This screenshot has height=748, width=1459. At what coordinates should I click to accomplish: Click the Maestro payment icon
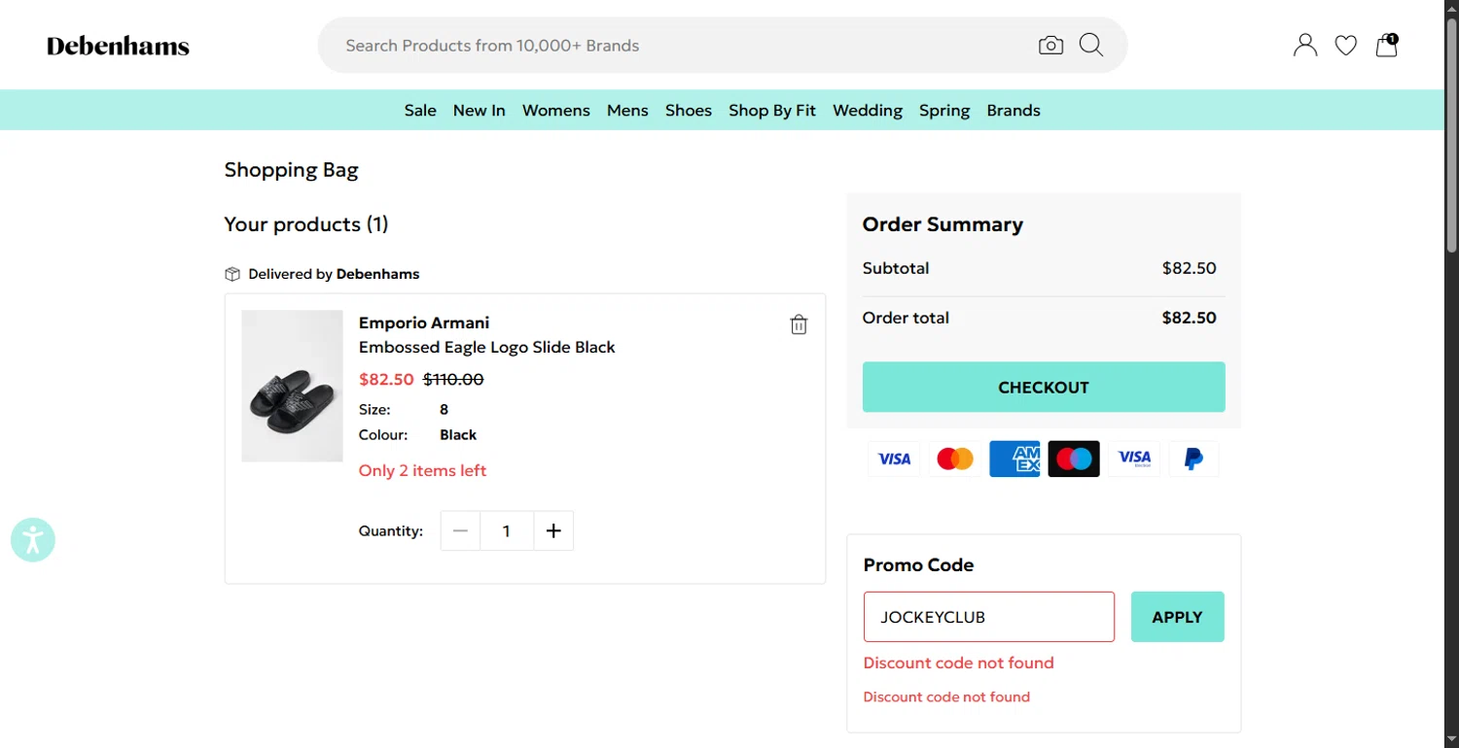tap(1074, 459)
